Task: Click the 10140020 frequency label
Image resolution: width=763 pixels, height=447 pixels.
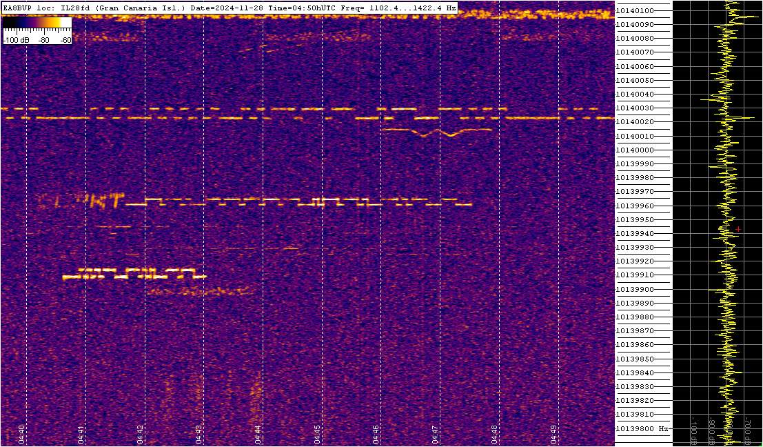Action: click(635, 122)
